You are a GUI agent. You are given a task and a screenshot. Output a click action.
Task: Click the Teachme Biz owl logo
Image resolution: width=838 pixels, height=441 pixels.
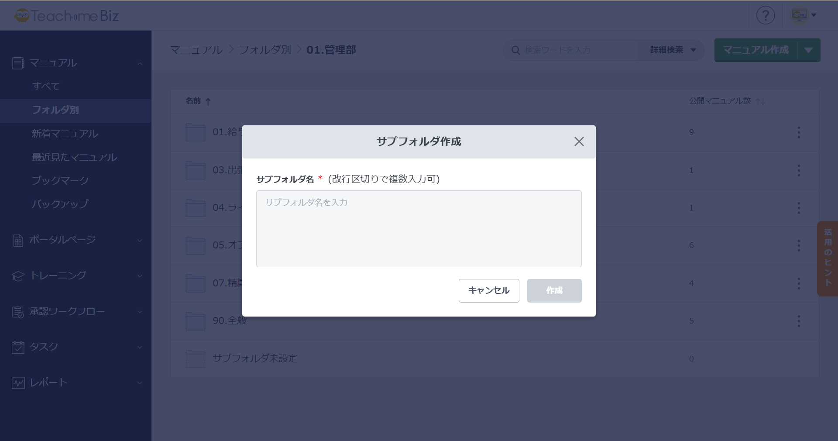22,16
